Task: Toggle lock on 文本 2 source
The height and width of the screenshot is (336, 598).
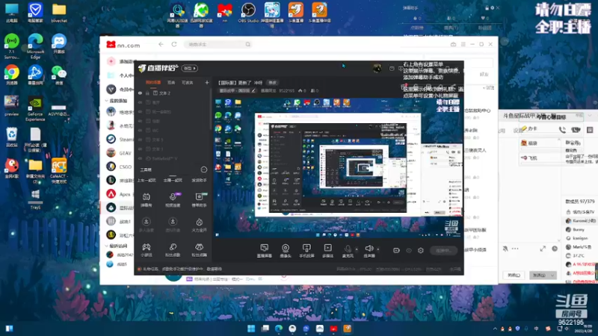Action: pyautogui.click(x=147, y=93)
